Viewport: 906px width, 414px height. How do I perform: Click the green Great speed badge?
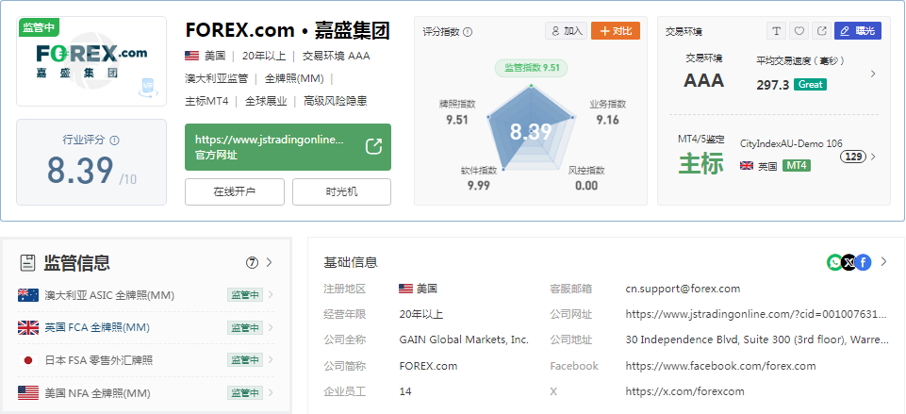810,85
